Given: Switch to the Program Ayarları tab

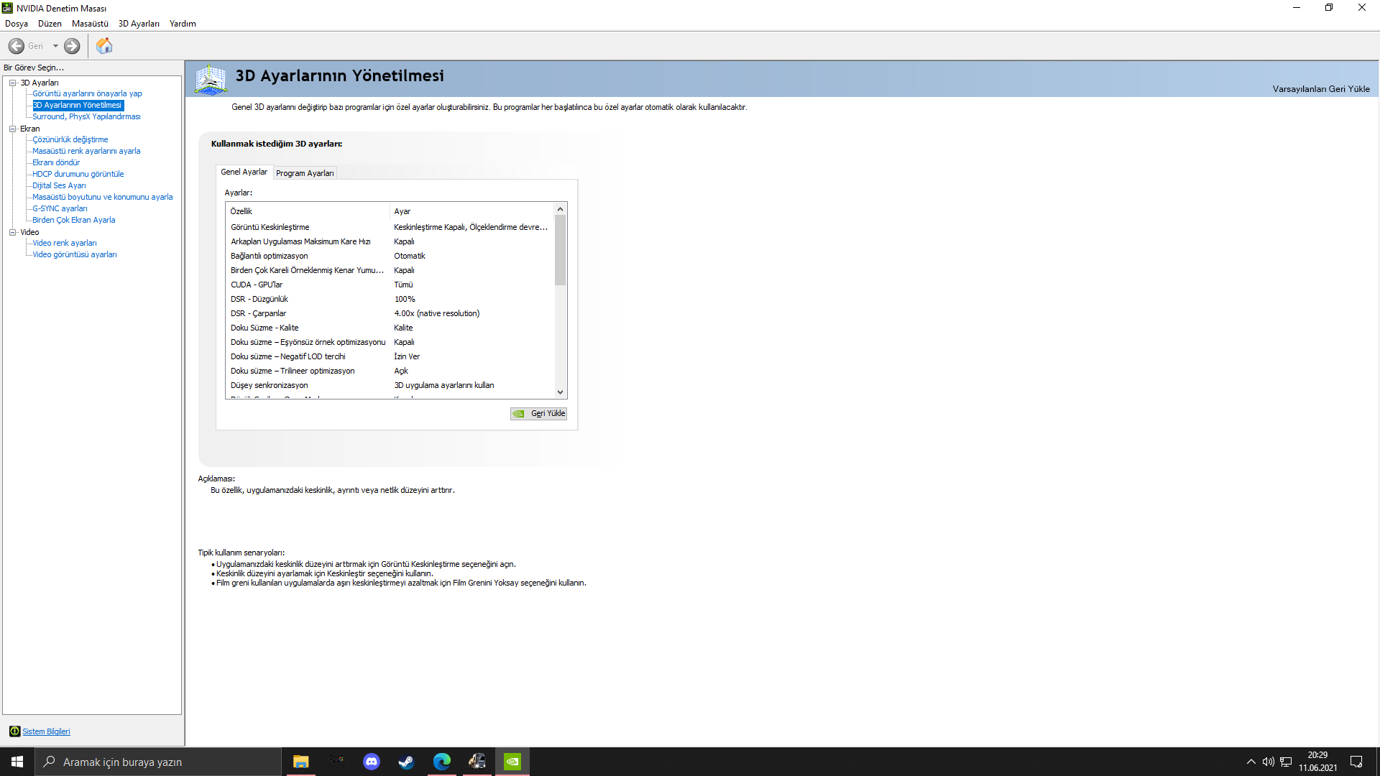Looking at the screenshot, I should pyautogui.click(x=305, y=173).
